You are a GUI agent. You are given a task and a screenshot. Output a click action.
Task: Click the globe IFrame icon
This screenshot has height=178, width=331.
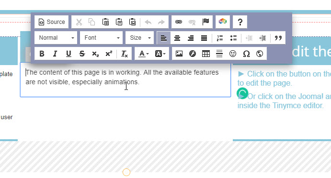[x=260, y=54]
